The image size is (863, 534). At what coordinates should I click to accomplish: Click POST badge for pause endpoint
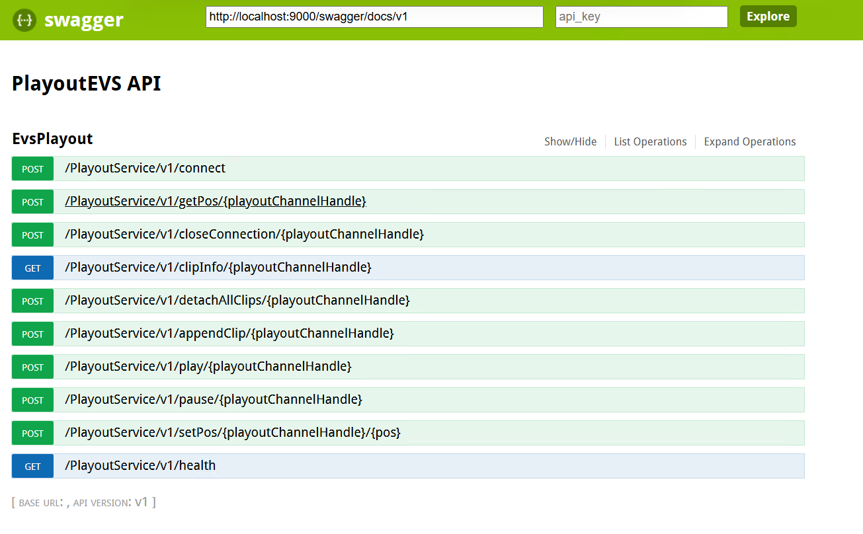point(32,400)
